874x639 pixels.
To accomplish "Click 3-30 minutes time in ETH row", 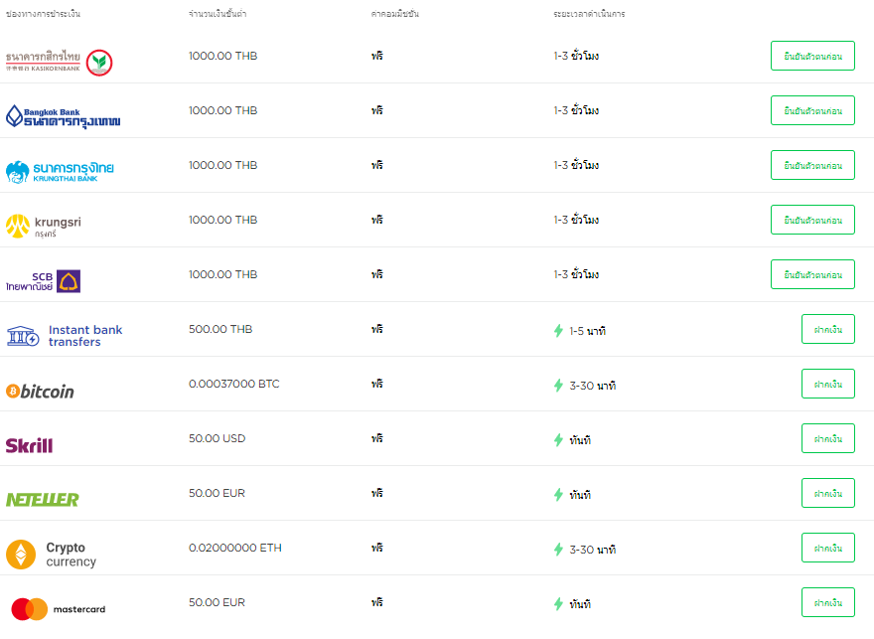I will click(x=593, y=550).
